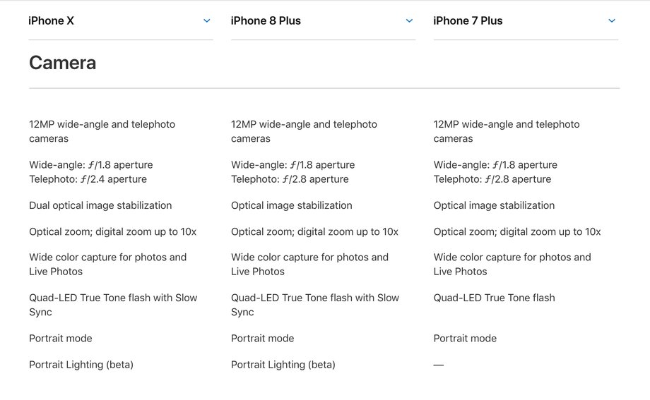Click iPhone 7 Plus Quad-LED True Tone flash text
Screen dimensions: 650x400
point(494,298)
